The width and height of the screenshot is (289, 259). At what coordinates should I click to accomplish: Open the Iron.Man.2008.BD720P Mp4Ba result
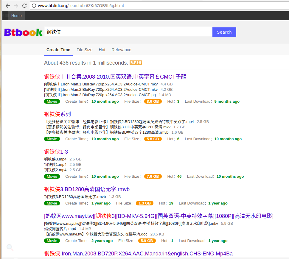139,253
